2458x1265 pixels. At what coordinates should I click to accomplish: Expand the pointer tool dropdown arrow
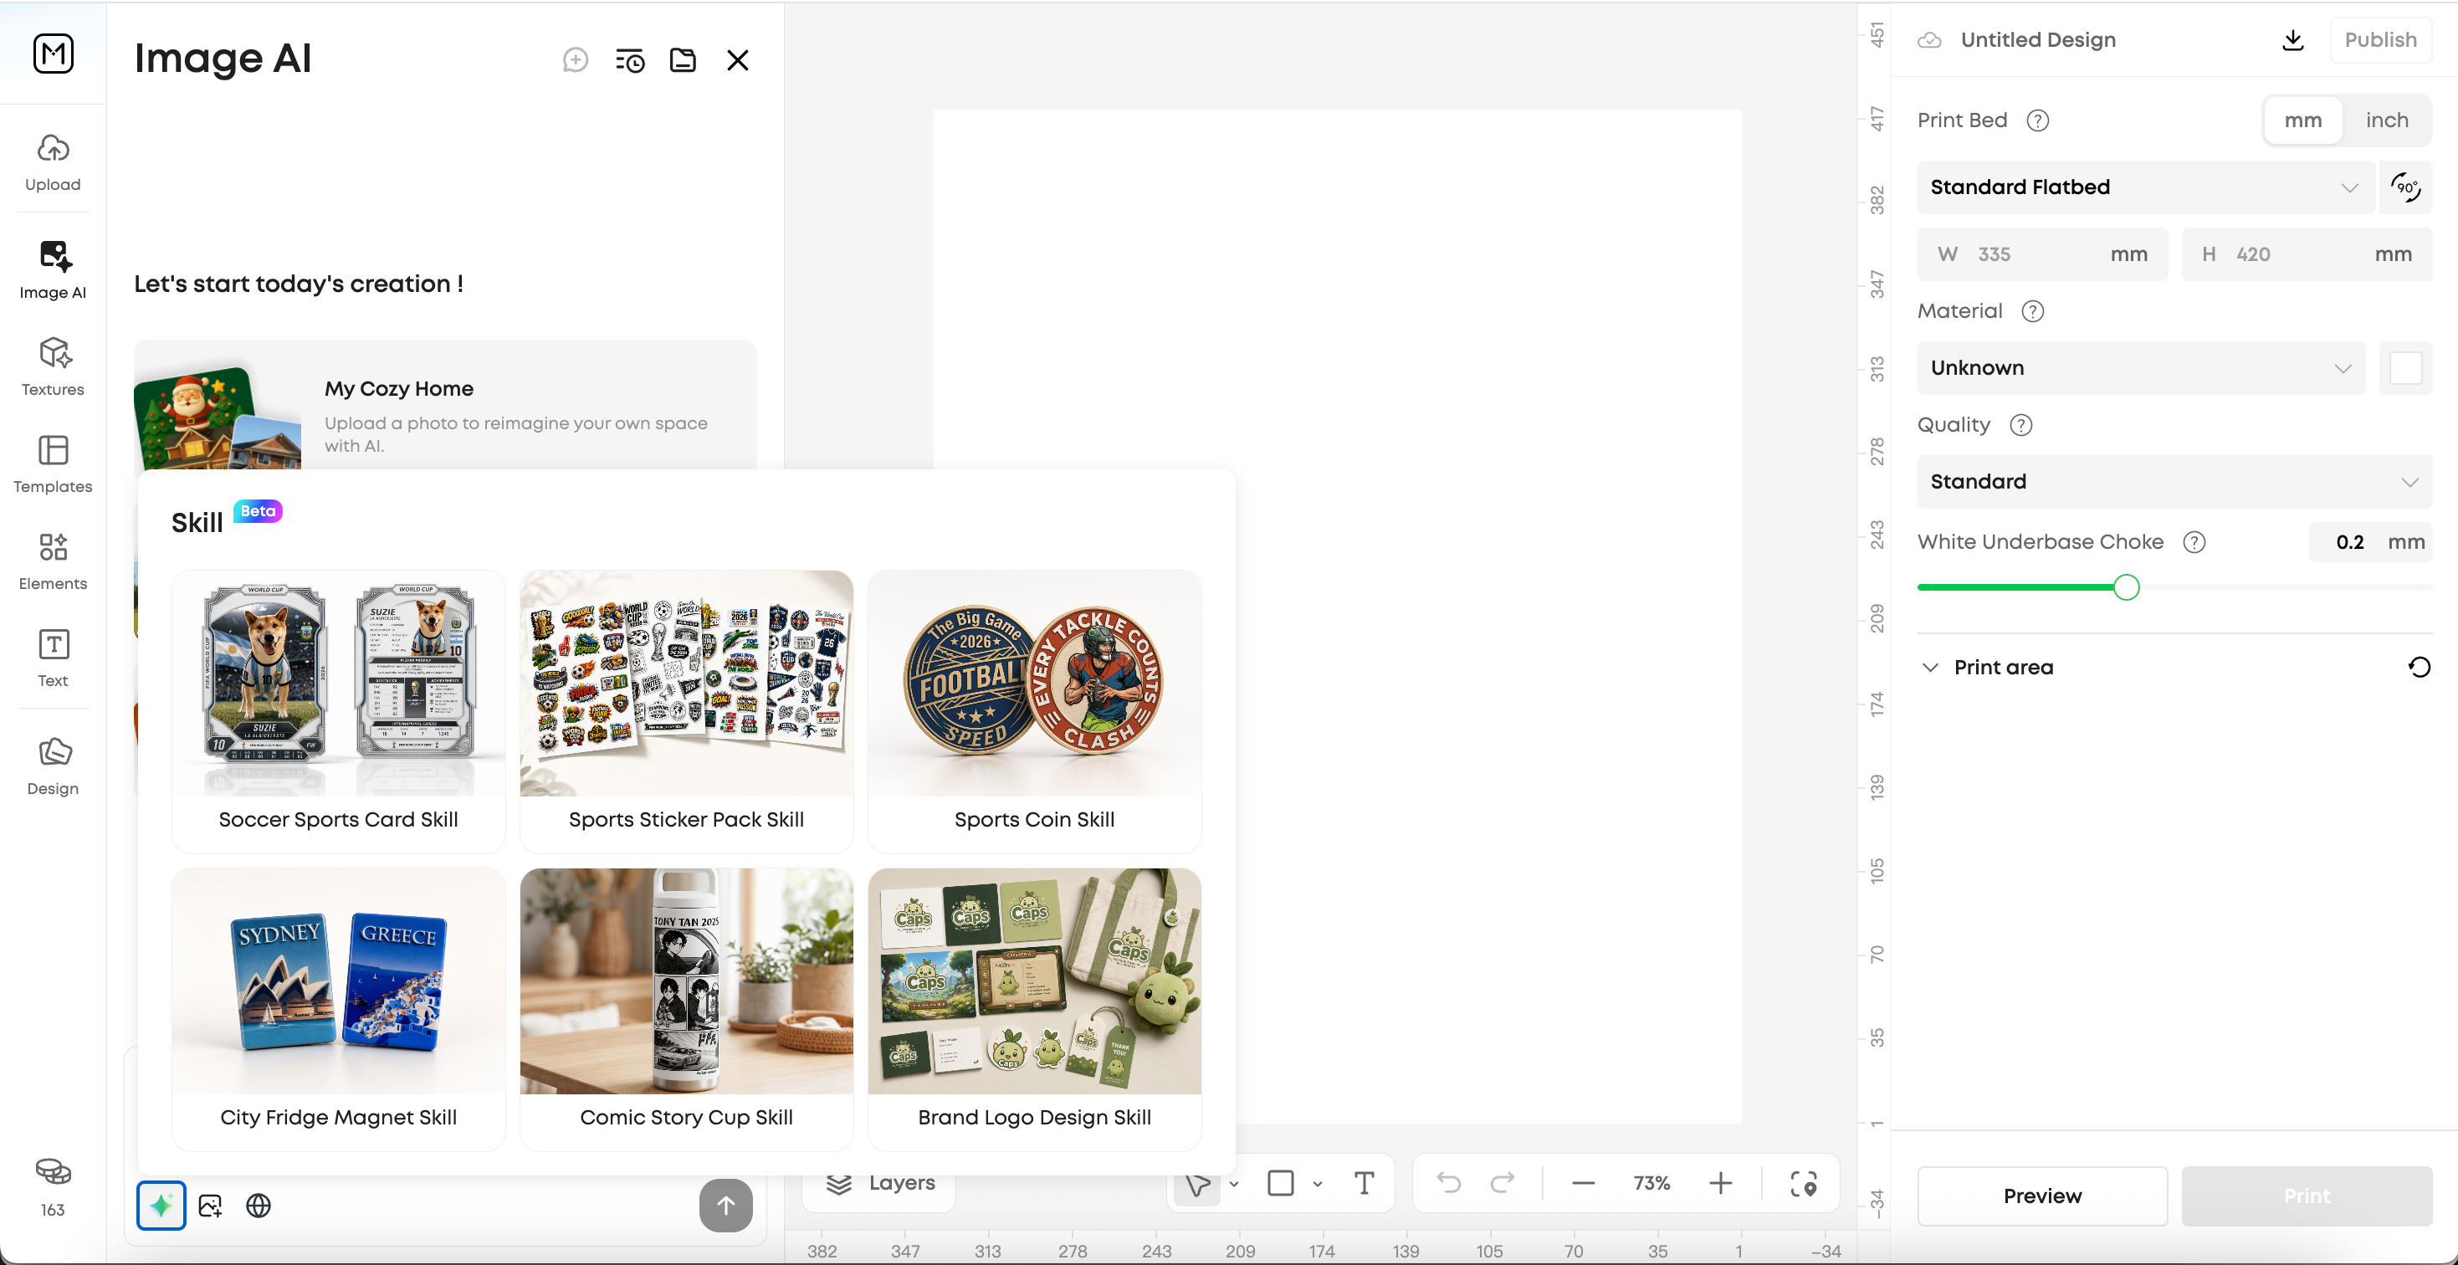click(x=1234, y=1184)
